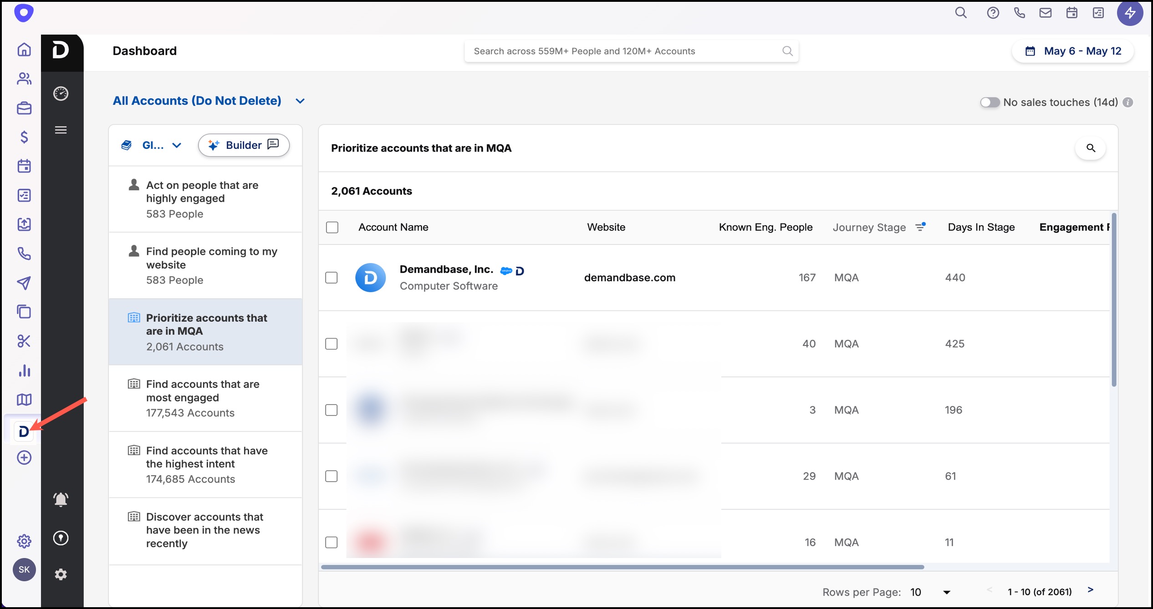This screenshot has height=609, width=1153.
Task: Open the top bar tasks checklist icon
Action: [x=1098, y=13]
